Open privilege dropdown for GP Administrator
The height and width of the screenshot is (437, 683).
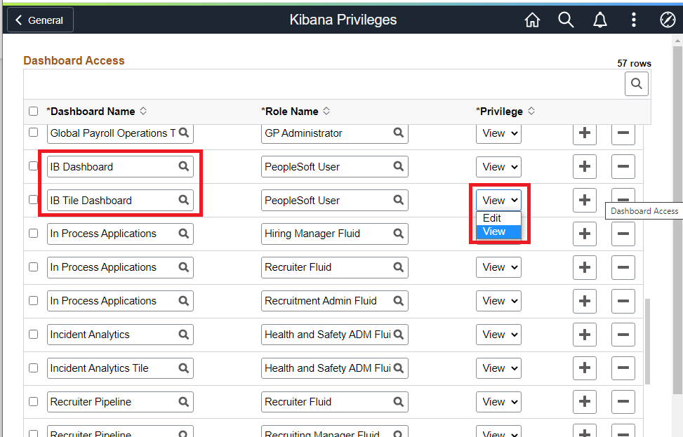pos(498,133)
